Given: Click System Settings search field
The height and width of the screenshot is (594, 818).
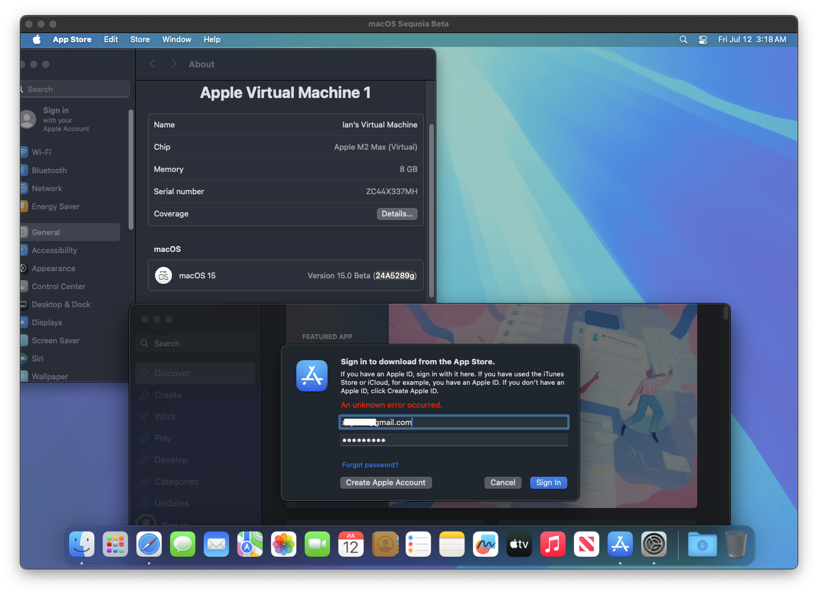Looking at the screenshot, I should pyautogui.click(x=75, y=89).
